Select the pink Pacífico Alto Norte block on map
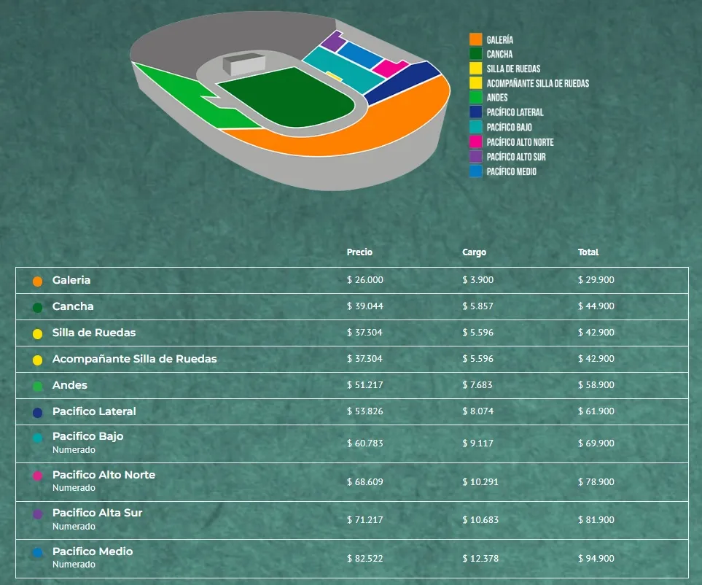 point(389,68)
